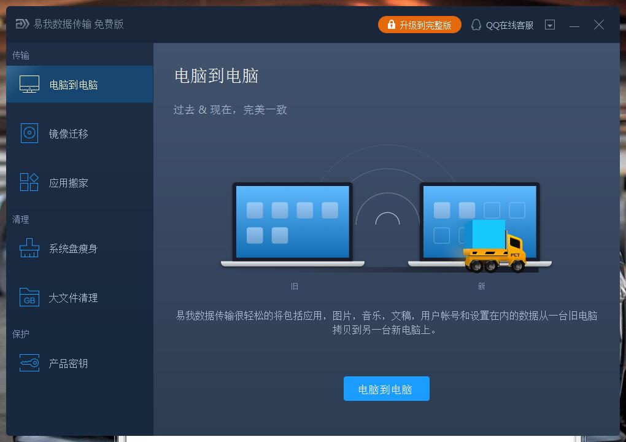Select 电脑到电脑 in the sidebar
The width and height of the screenshot is (626, 442).
tap(79, 84)
